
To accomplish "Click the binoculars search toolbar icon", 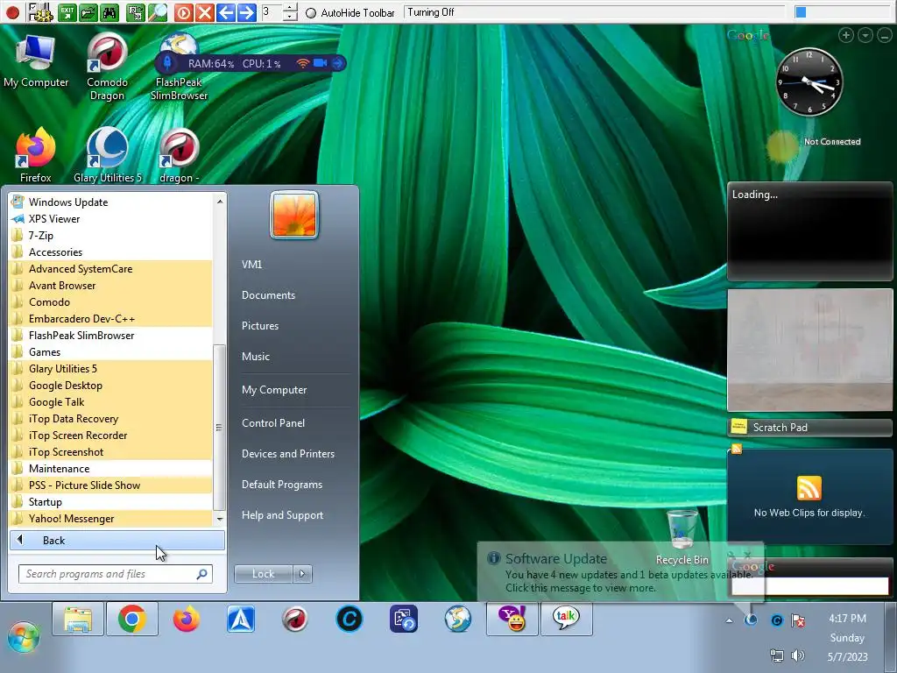I will (109, 12).
